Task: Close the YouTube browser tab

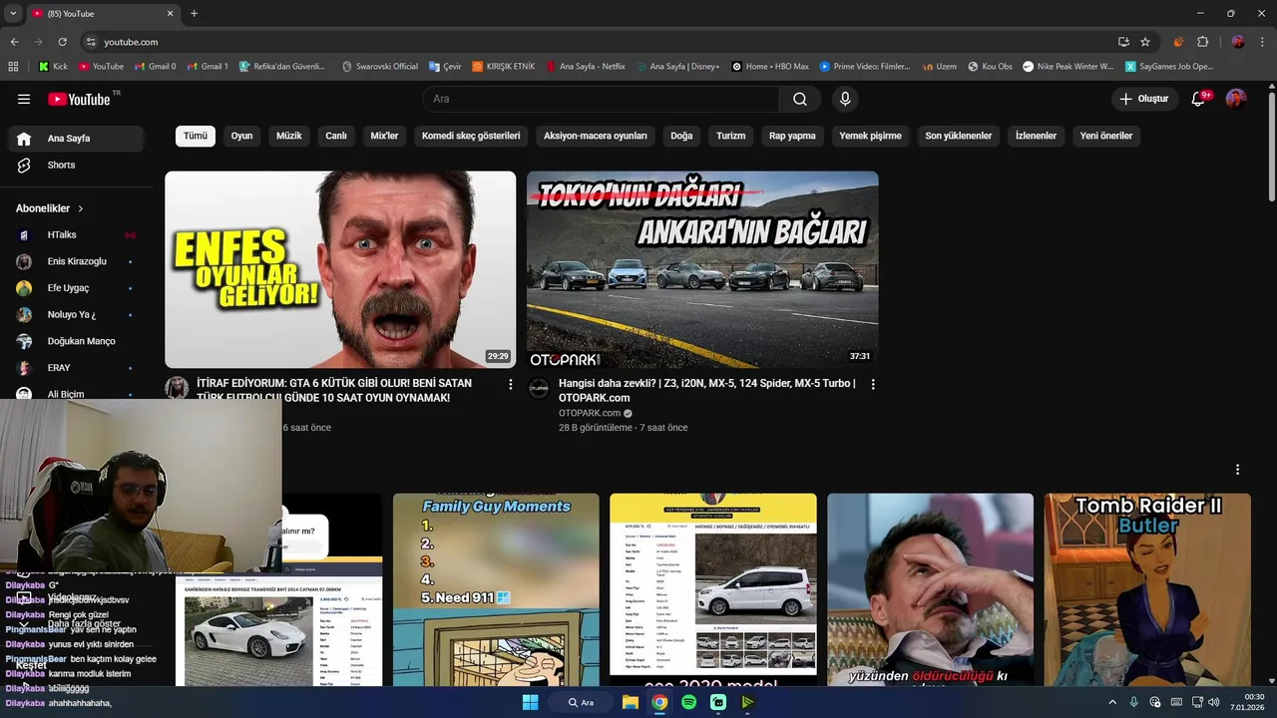Action: coord(170,13)
